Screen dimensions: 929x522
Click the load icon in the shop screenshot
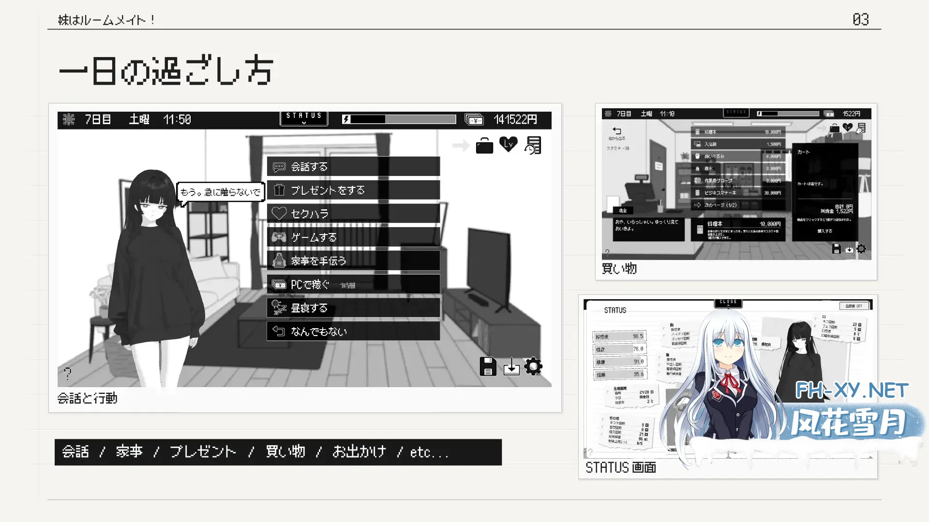click(849, 249)
